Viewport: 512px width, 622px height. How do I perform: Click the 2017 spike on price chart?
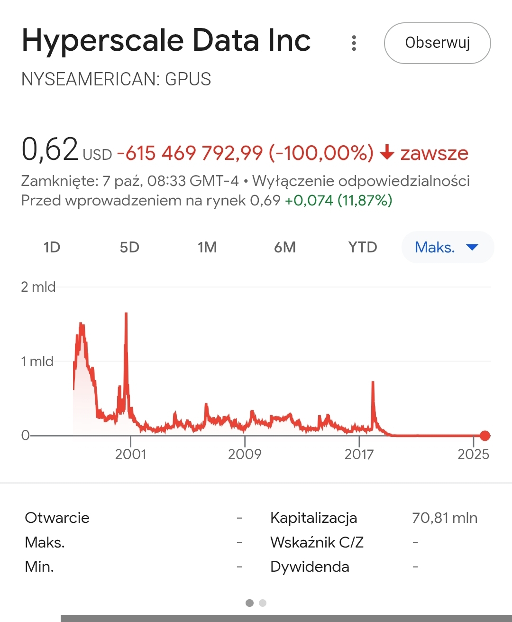pos(373,382)
